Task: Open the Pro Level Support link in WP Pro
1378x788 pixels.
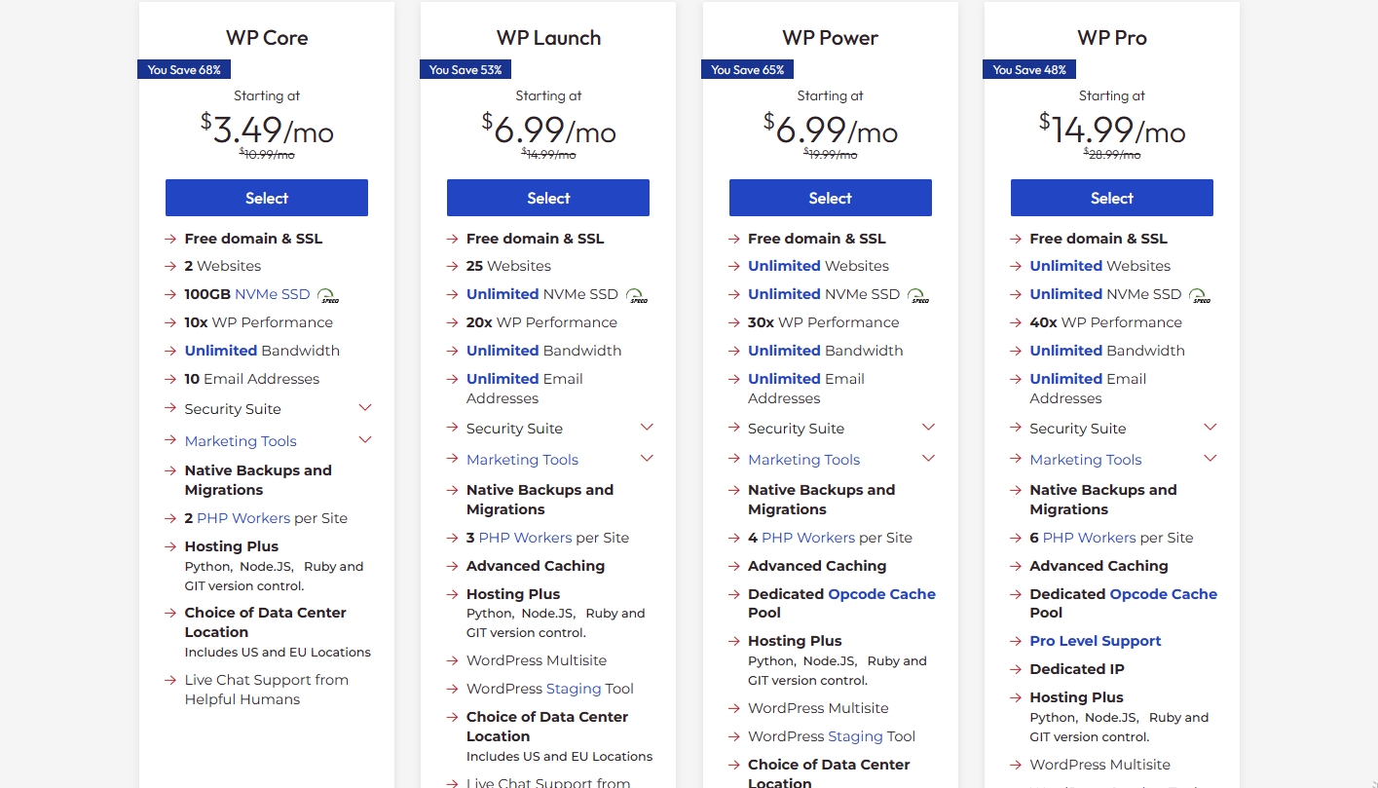Action: pyautogui.click(x=1095, y=640)
